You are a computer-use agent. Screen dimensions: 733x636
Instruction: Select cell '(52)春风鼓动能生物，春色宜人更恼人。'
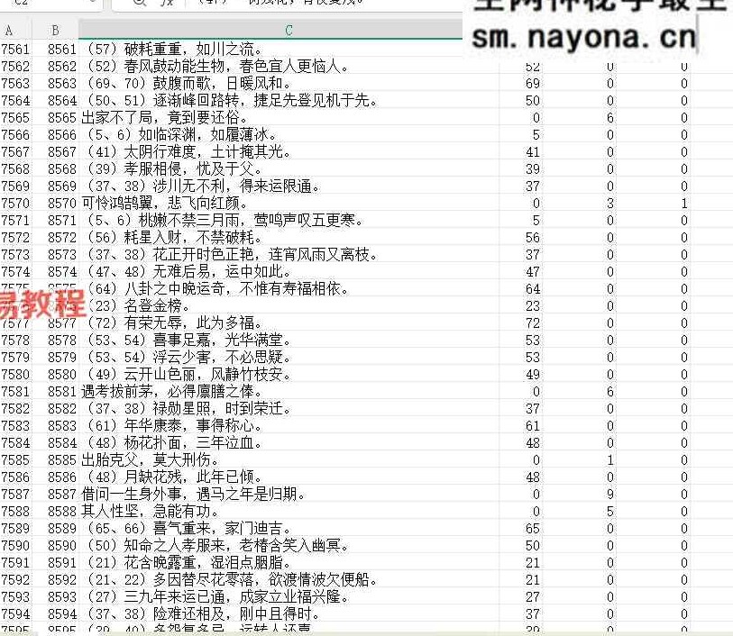(x=289, y=67)
